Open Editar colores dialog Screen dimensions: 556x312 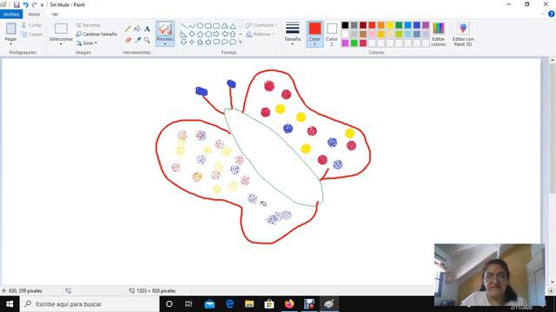coord(439,35)
